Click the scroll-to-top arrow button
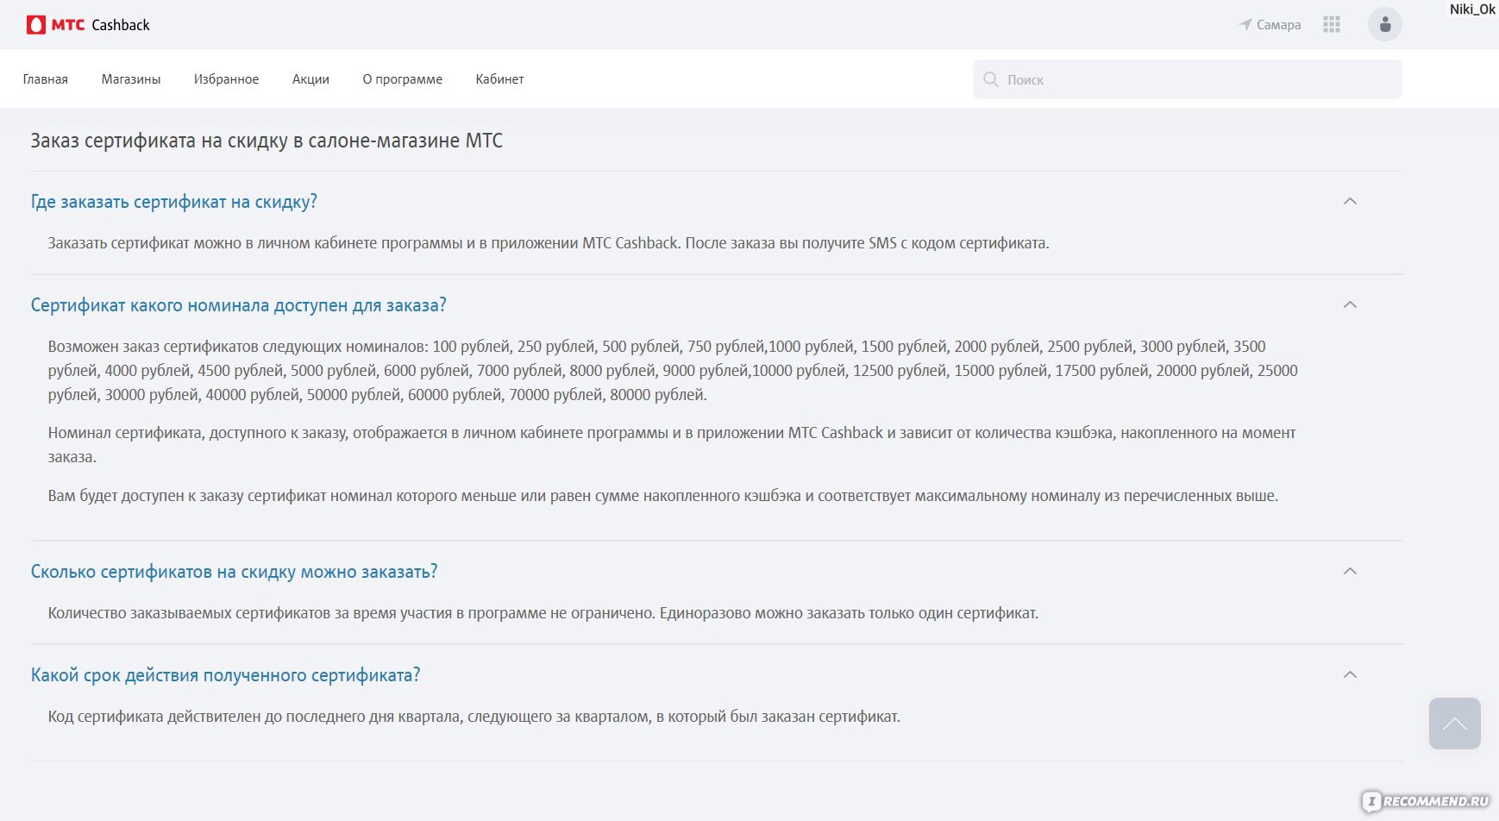Image resolution: width=1499 pixels, height=821 pixels. 1455,724
